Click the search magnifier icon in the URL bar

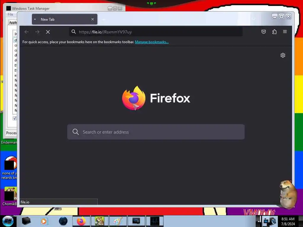74,32
